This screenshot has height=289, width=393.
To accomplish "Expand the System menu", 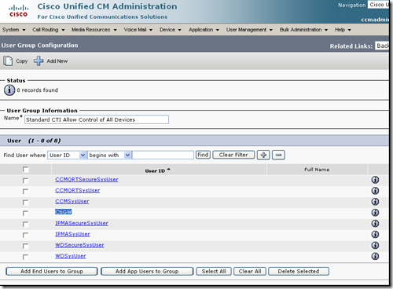I will (x=14, y=30).
